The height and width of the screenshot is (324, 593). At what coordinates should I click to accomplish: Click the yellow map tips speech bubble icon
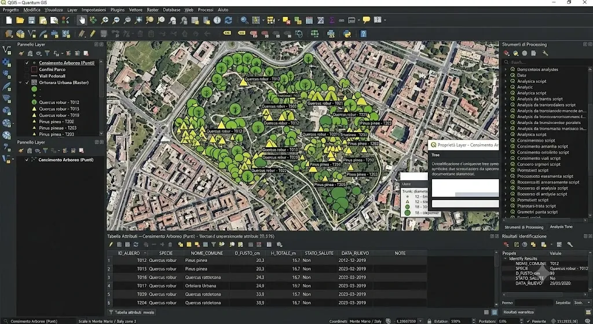(x=366, y=20)
